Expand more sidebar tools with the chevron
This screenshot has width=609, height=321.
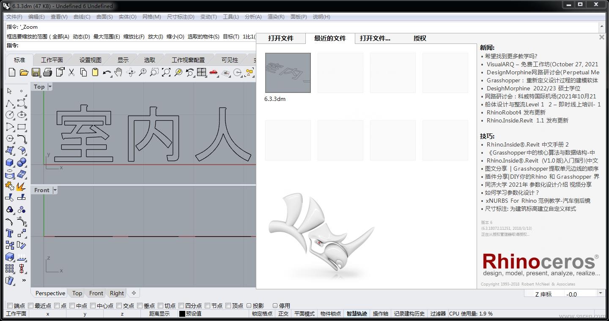pos(24,280)
